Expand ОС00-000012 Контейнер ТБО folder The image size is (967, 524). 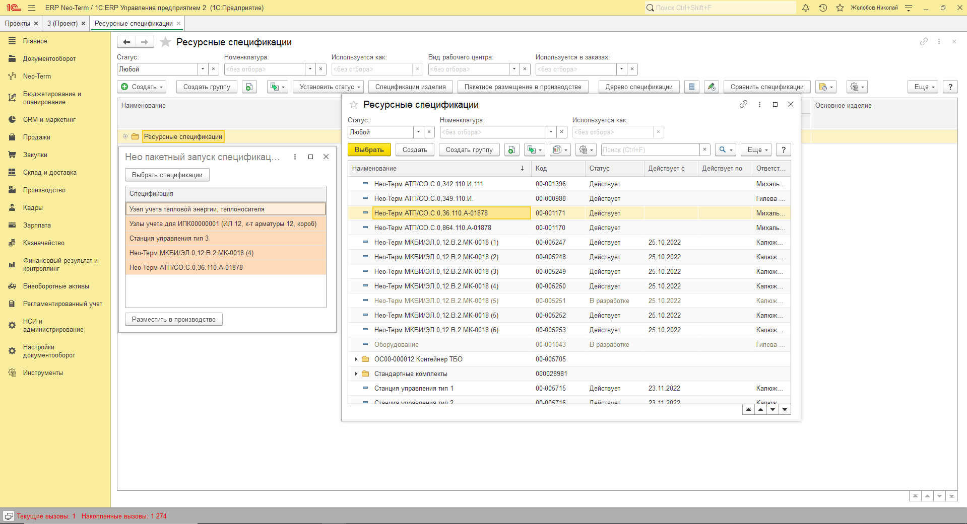coord(356,359)
